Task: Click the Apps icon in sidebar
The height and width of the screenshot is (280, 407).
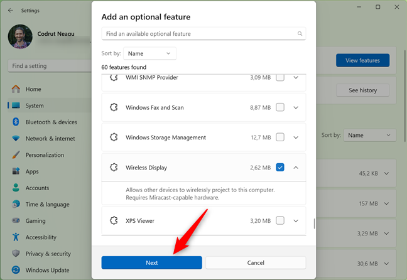Action: (16, 171)
